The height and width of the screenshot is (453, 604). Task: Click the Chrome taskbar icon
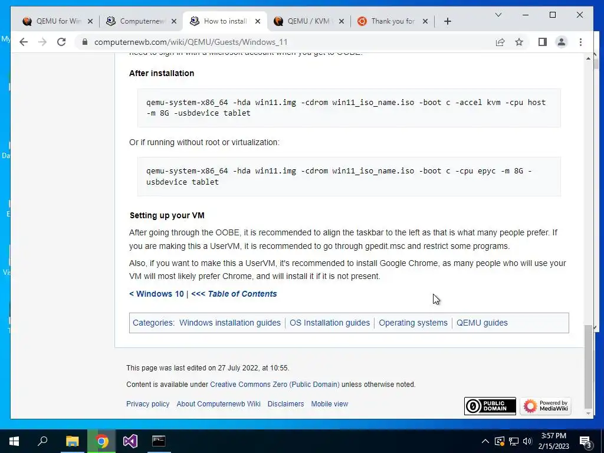tap(101, 441)
